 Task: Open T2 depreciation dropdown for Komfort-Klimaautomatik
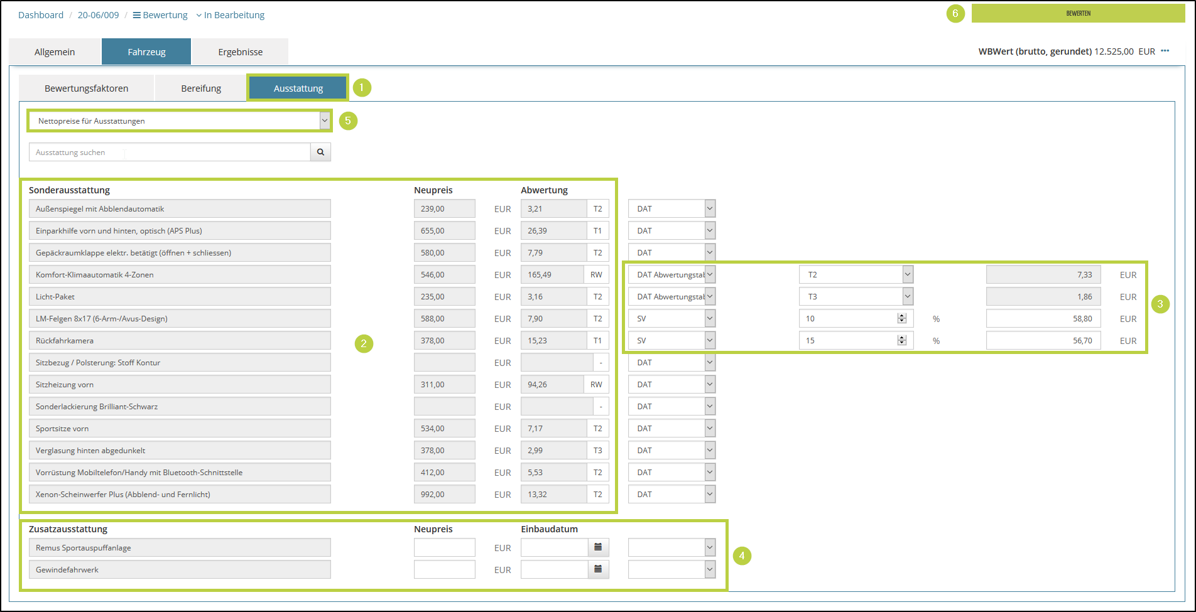(907, 274)
